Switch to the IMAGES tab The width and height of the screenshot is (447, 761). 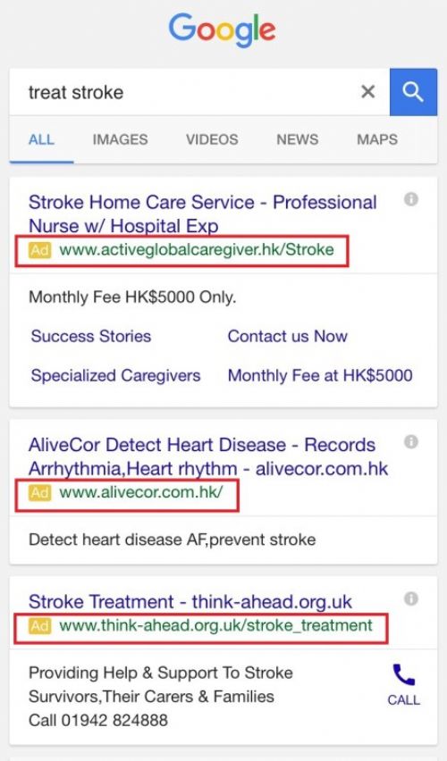tap(120, 139)
